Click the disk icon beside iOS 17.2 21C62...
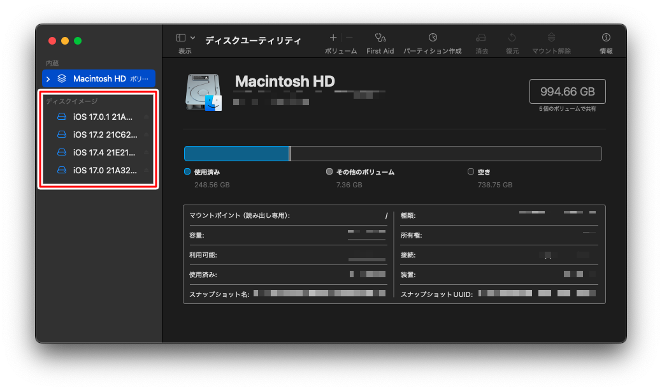This screenshot has height=390, width=662. [x=62, y=134]
